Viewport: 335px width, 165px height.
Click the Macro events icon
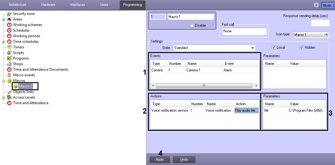point(9,75)
